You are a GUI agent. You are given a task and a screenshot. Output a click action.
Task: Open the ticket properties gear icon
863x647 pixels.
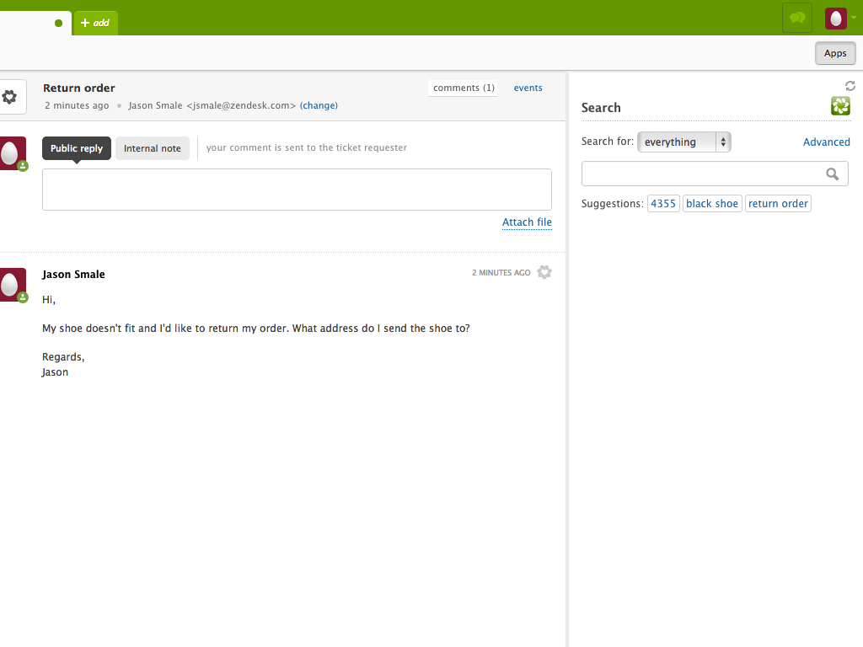point(11,96)
